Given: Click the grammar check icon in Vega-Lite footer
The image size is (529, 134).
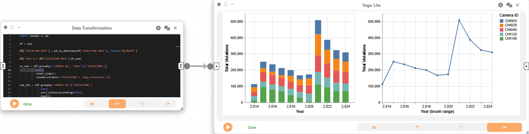Looking at the screenshot, I should tap(417, 127).
